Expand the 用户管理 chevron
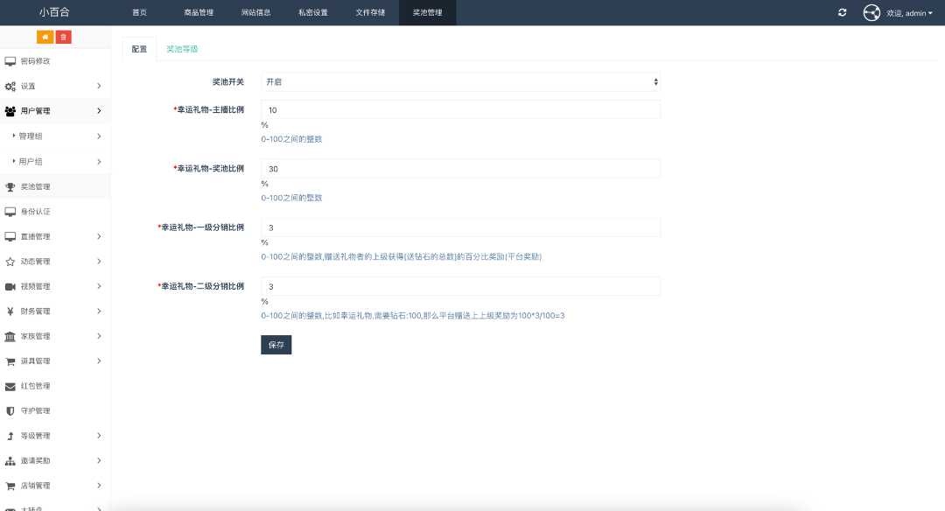The height and width of the screenshot is (511, 945). pyautogui.click(x=99, y=111)
